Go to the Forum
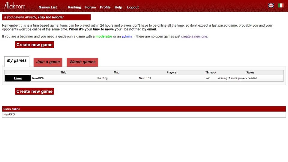 point(90,7)
